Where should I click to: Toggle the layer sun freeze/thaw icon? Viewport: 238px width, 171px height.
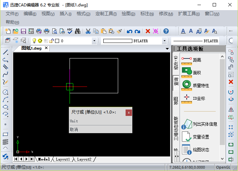[x=40, y=41]
